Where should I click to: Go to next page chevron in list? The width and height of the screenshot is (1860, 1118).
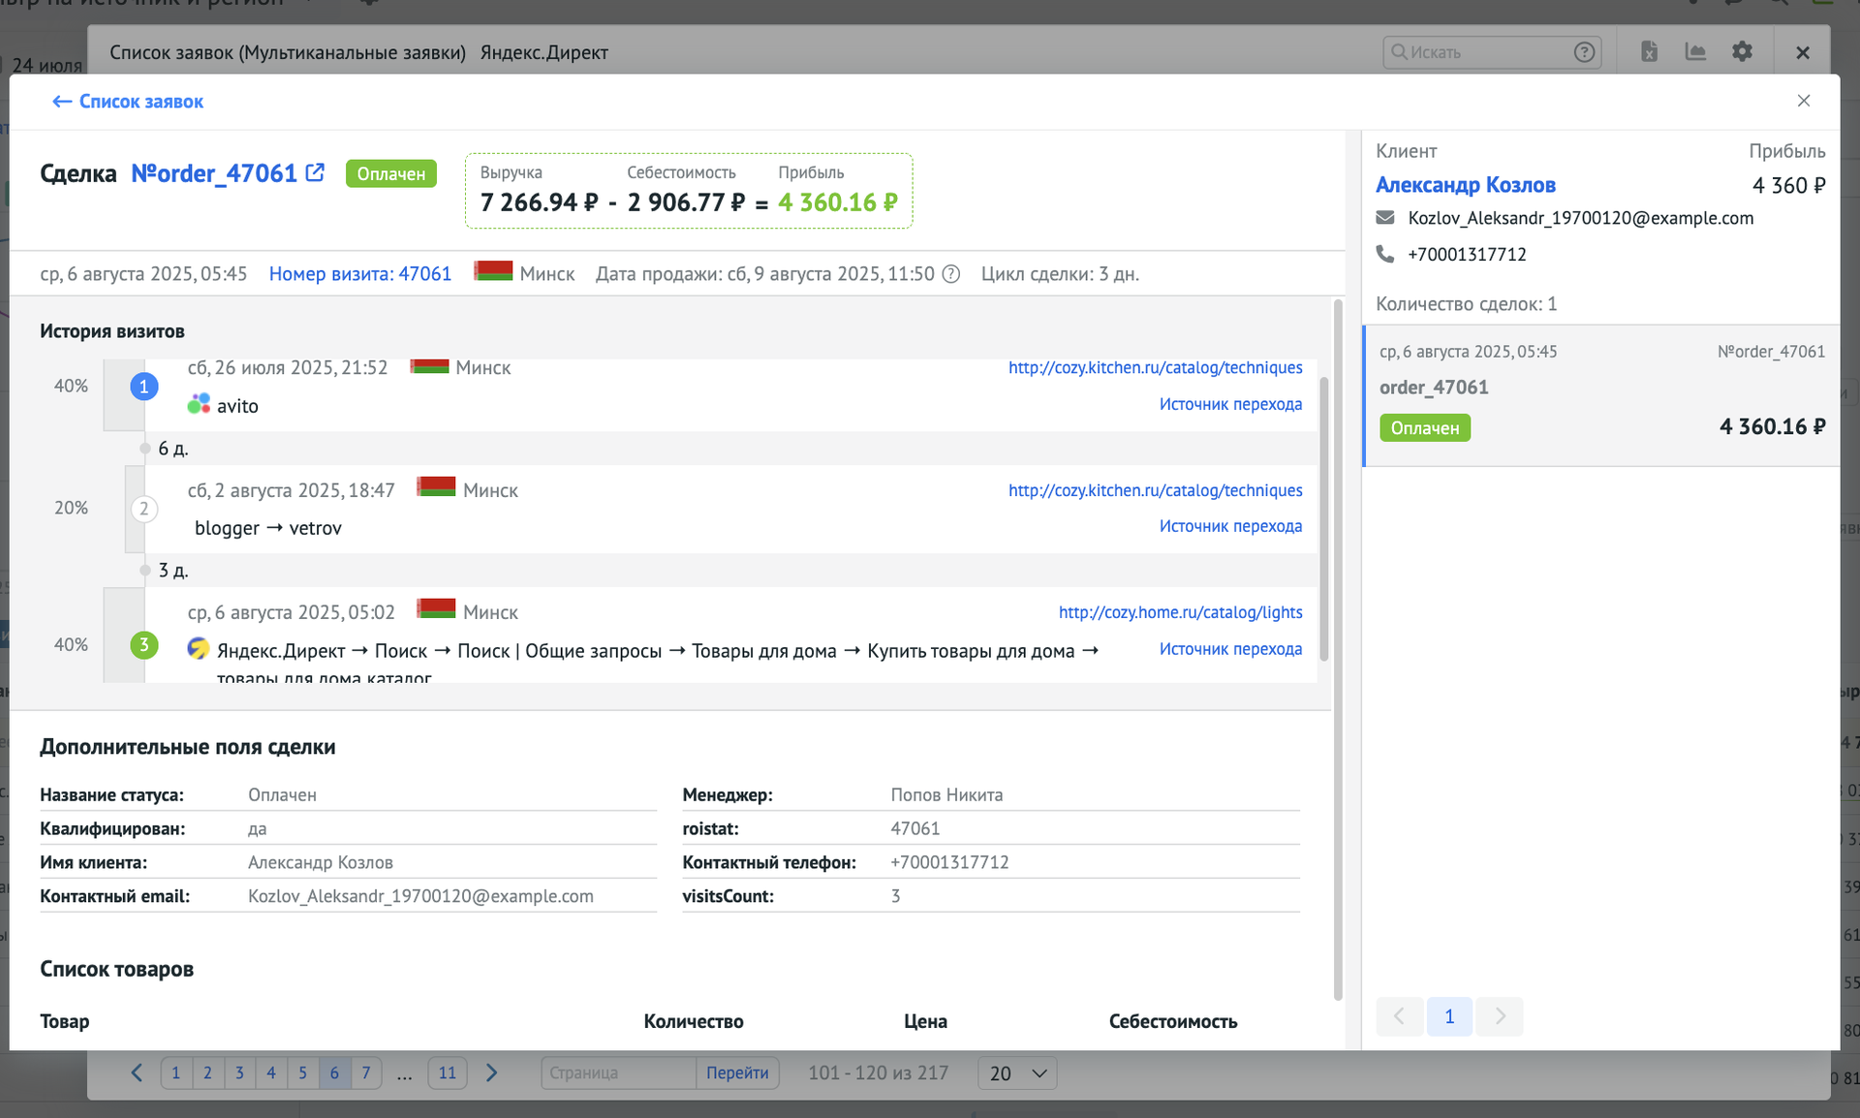click(x=491, y=1072)
